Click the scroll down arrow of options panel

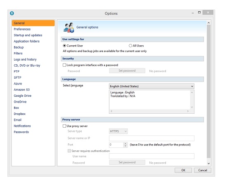[208, 164]
